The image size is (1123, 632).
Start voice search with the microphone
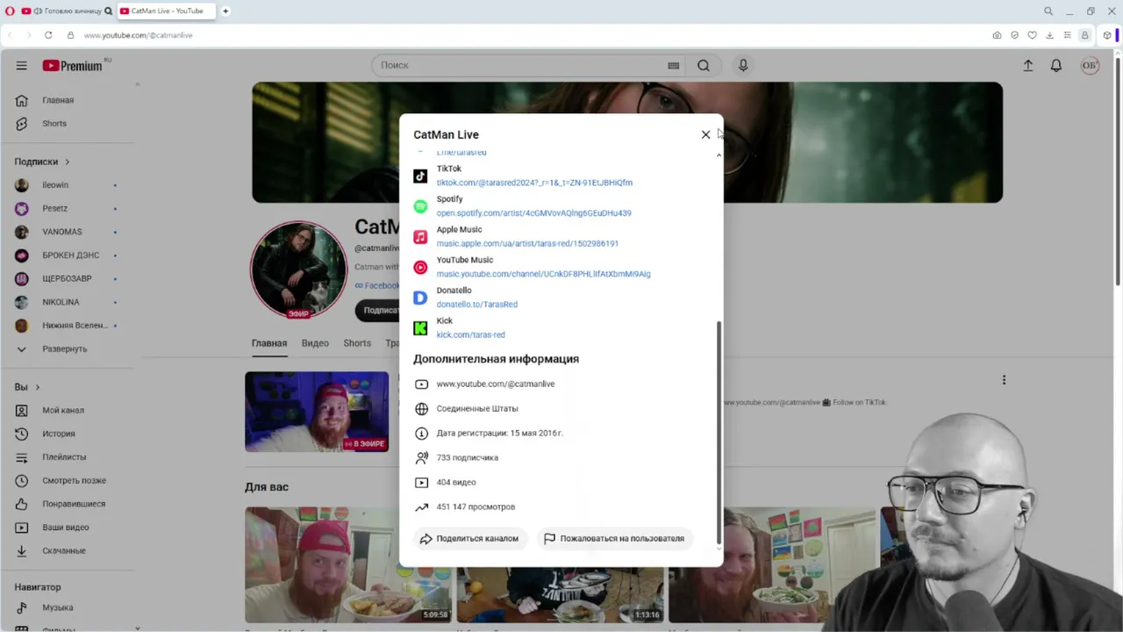click(x=743, y=65)
